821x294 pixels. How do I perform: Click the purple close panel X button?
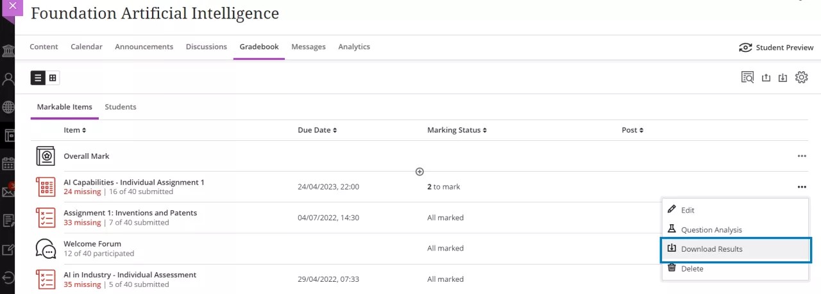click(x=12, y=6)
